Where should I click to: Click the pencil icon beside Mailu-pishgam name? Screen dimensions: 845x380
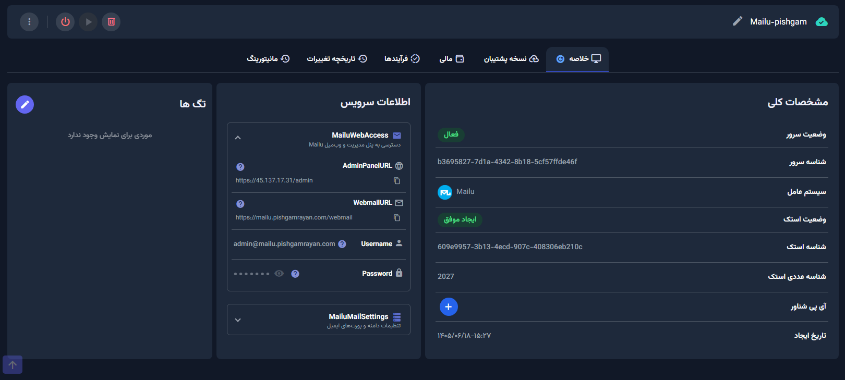click(738, 21)
